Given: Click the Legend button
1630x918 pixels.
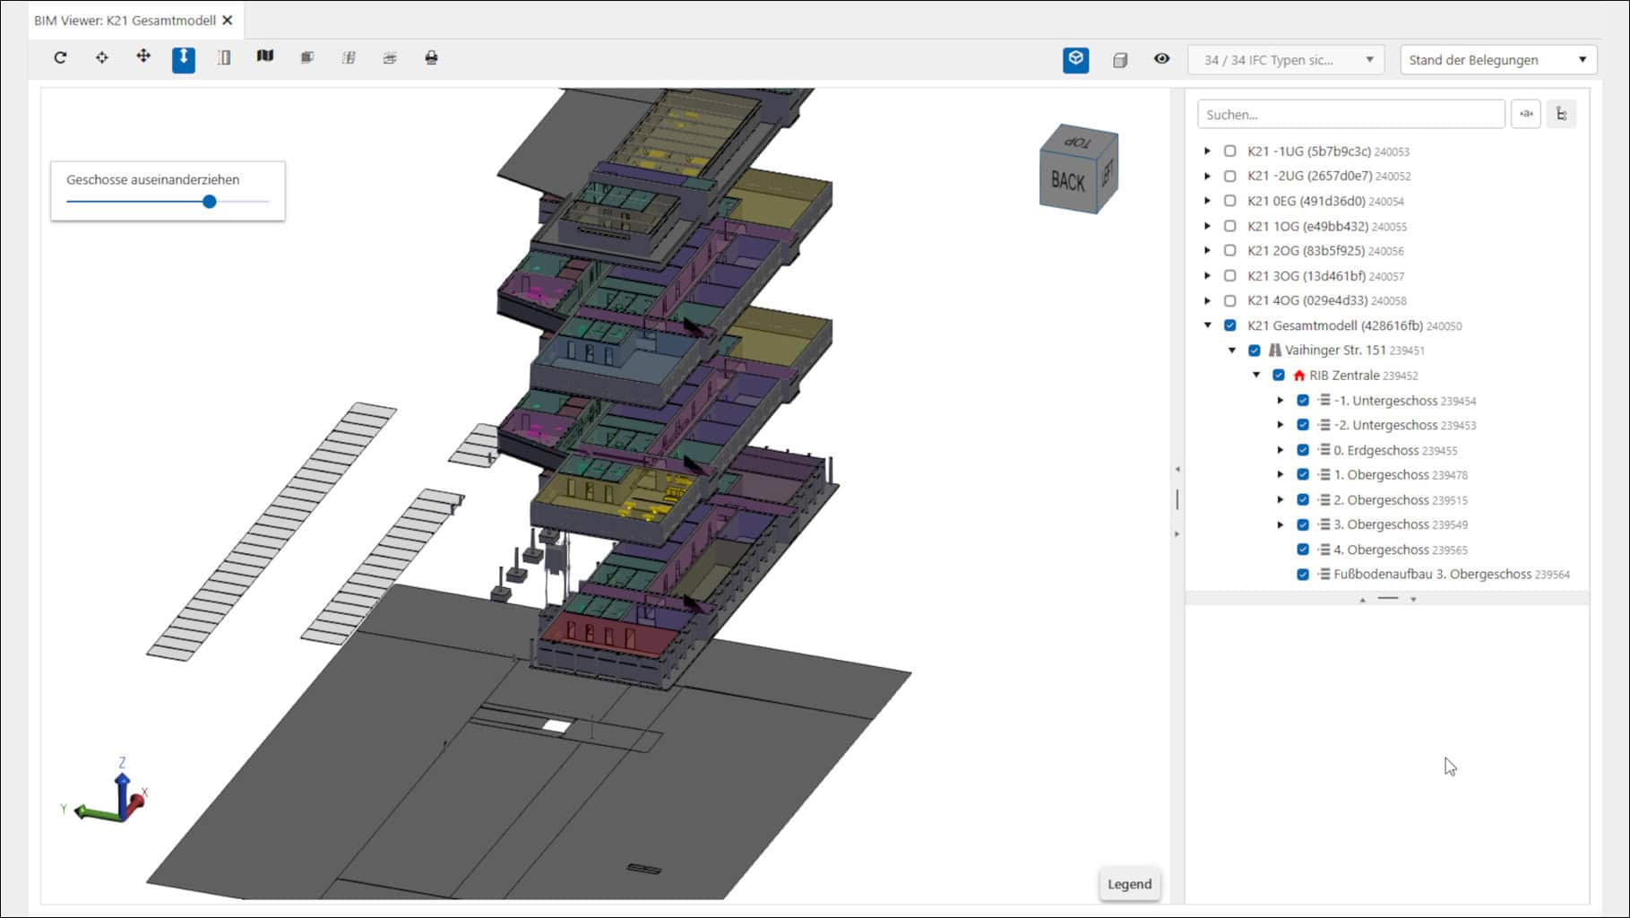Looking at the screenshot, I should click(1129, 884).
